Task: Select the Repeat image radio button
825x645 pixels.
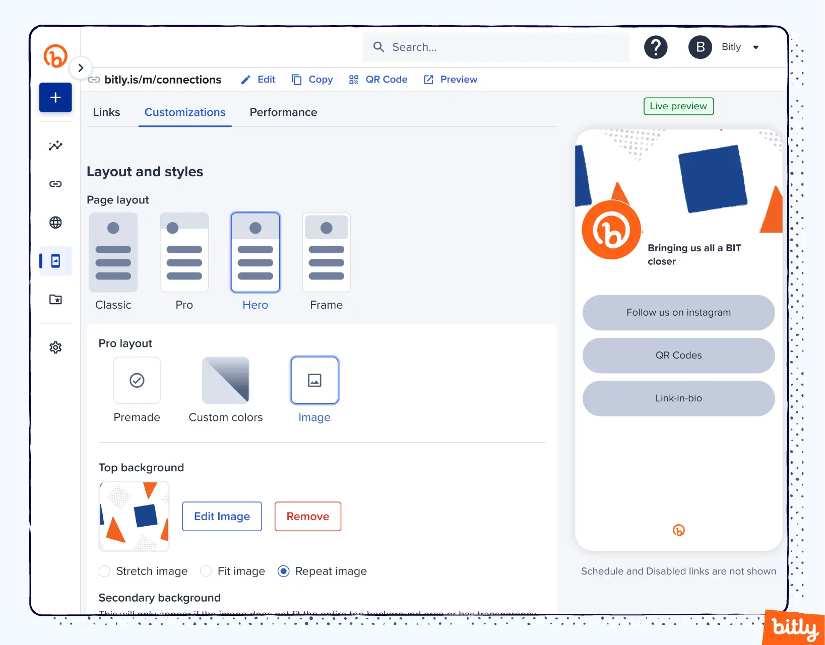Action: pyautogui.click(x=284, y=571)
